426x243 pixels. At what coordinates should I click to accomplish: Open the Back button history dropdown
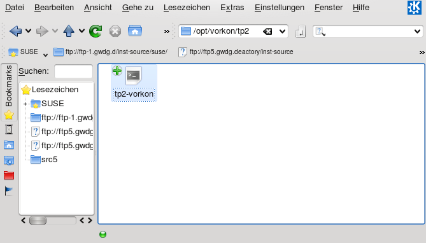point(28,31)
